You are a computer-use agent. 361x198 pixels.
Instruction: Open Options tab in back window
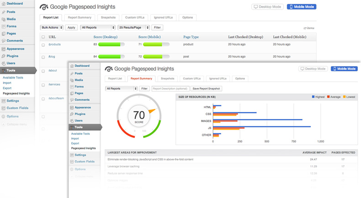click(188, 17)
